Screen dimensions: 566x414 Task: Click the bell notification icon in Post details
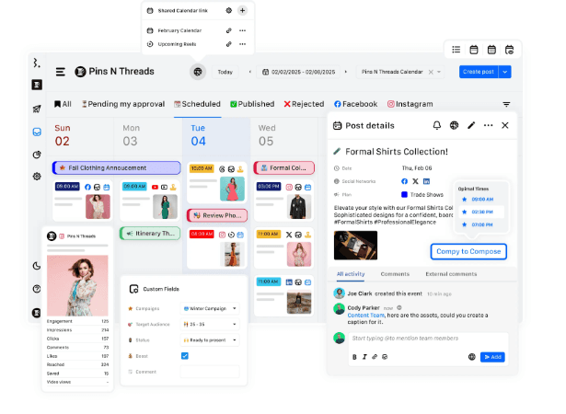(436, 125)
